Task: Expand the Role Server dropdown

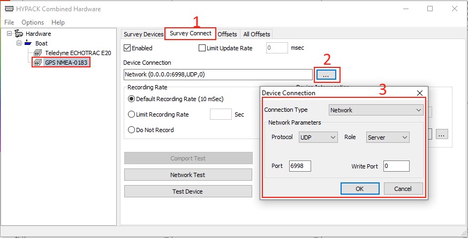Action: point(388,137)
